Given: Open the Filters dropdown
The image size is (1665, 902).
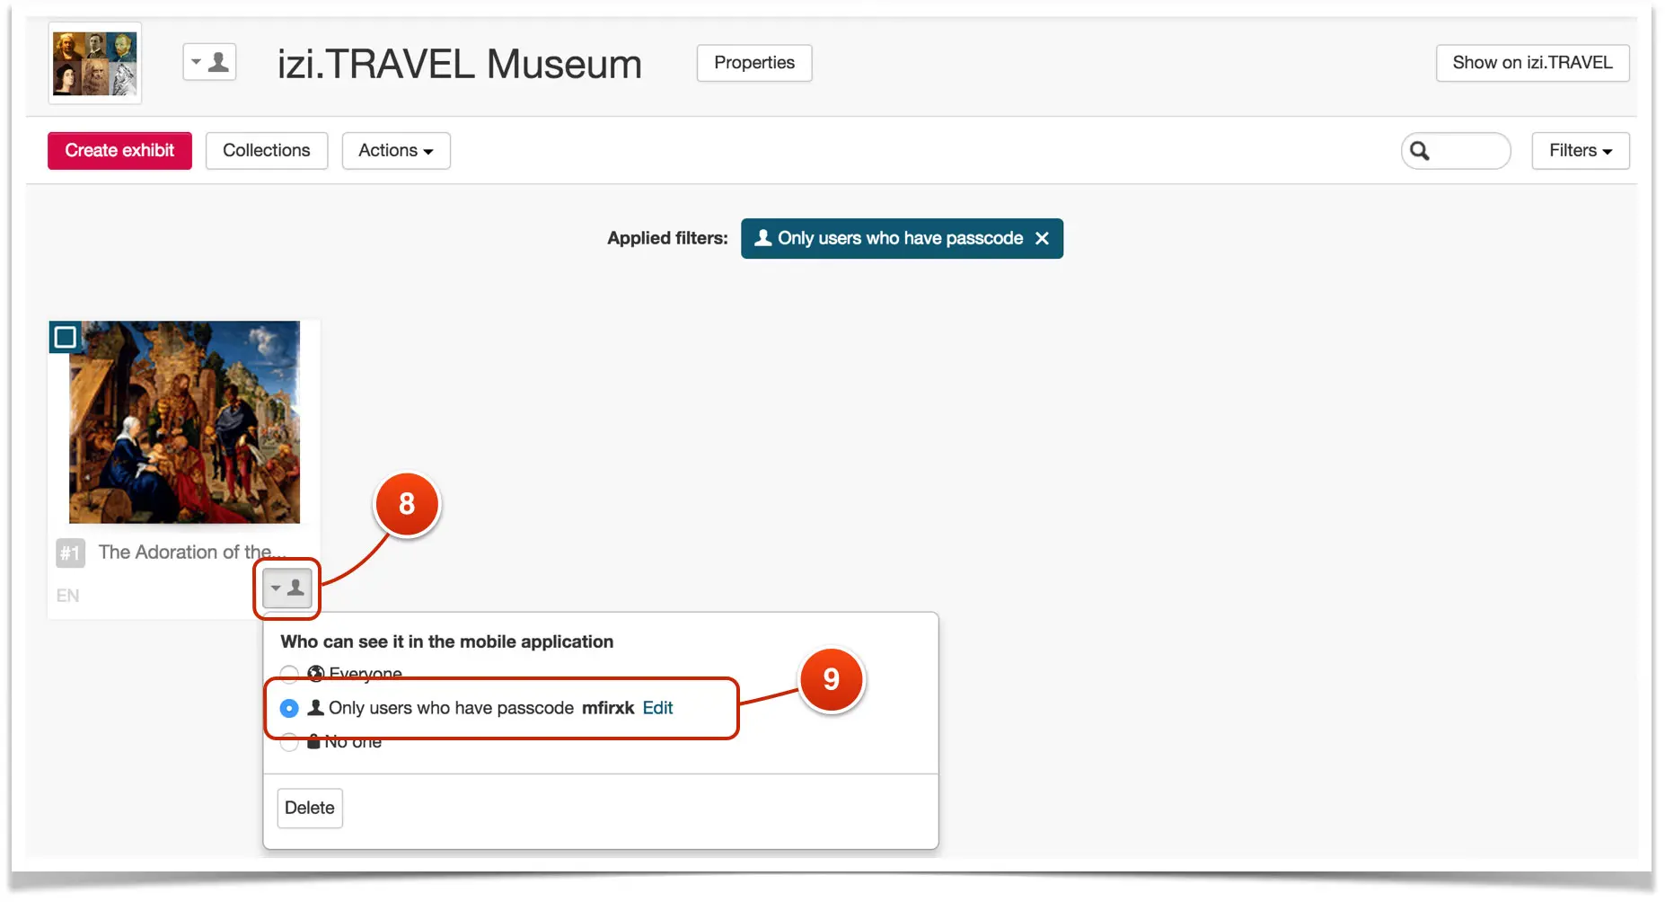Looking at the screenshot, I should (x=1581, y=151).
